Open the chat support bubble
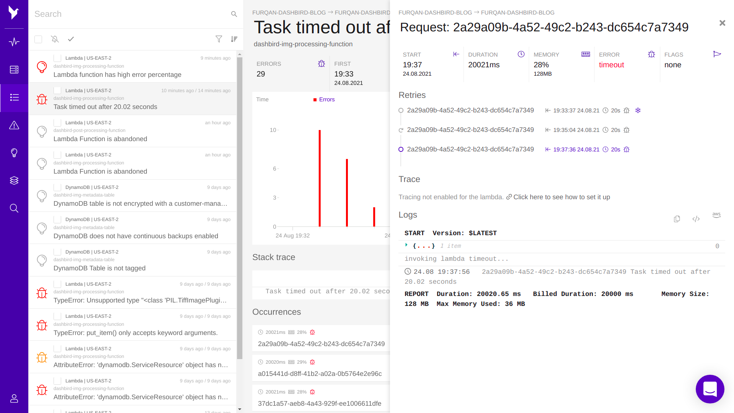The width and height of the screenshot is (734, 413). click(710, 389)
